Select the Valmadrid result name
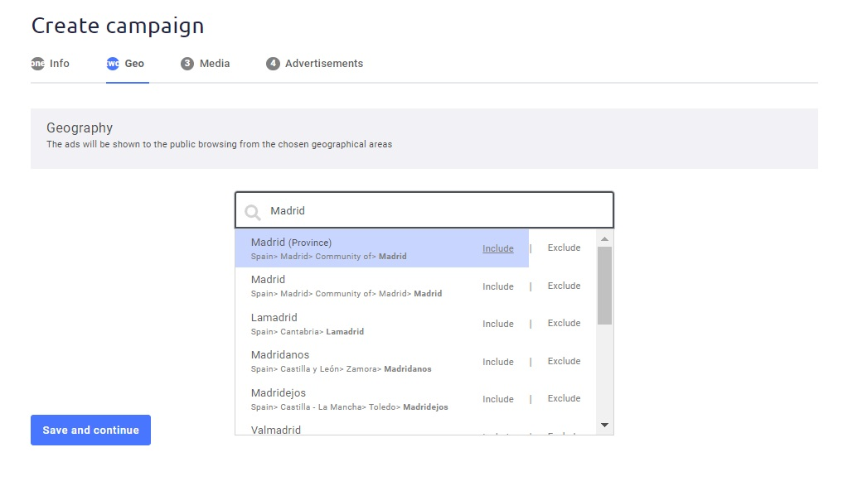848x481 pixels. 276,430
